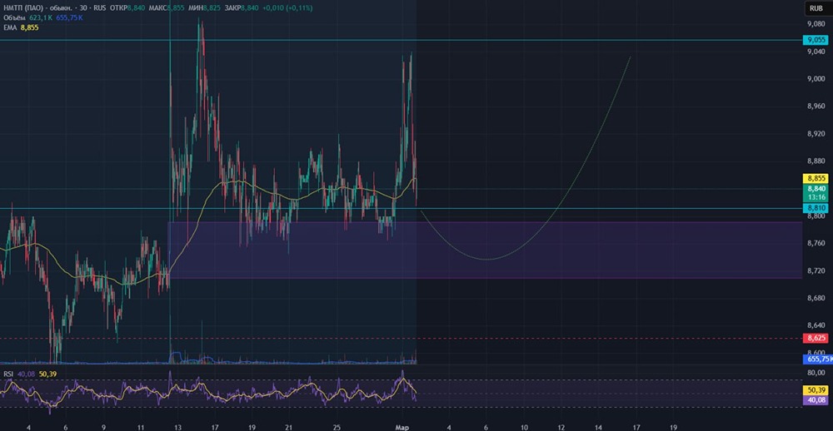Click date 13 on the time axis
The width and height of the screenshot is (833, 431).
tap(178, 426)
